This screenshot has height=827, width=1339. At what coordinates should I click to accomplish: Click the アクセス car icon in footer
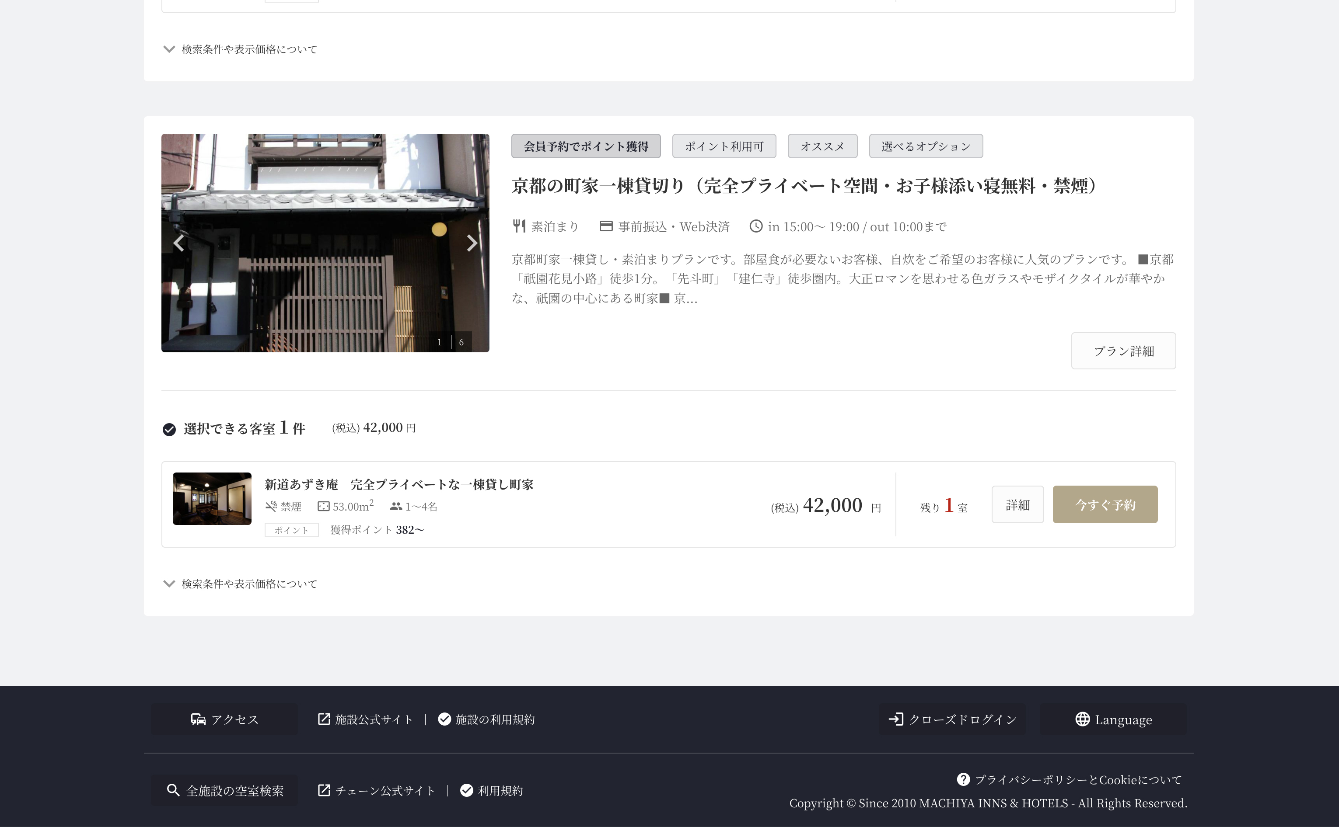click(x=198, y=719)
